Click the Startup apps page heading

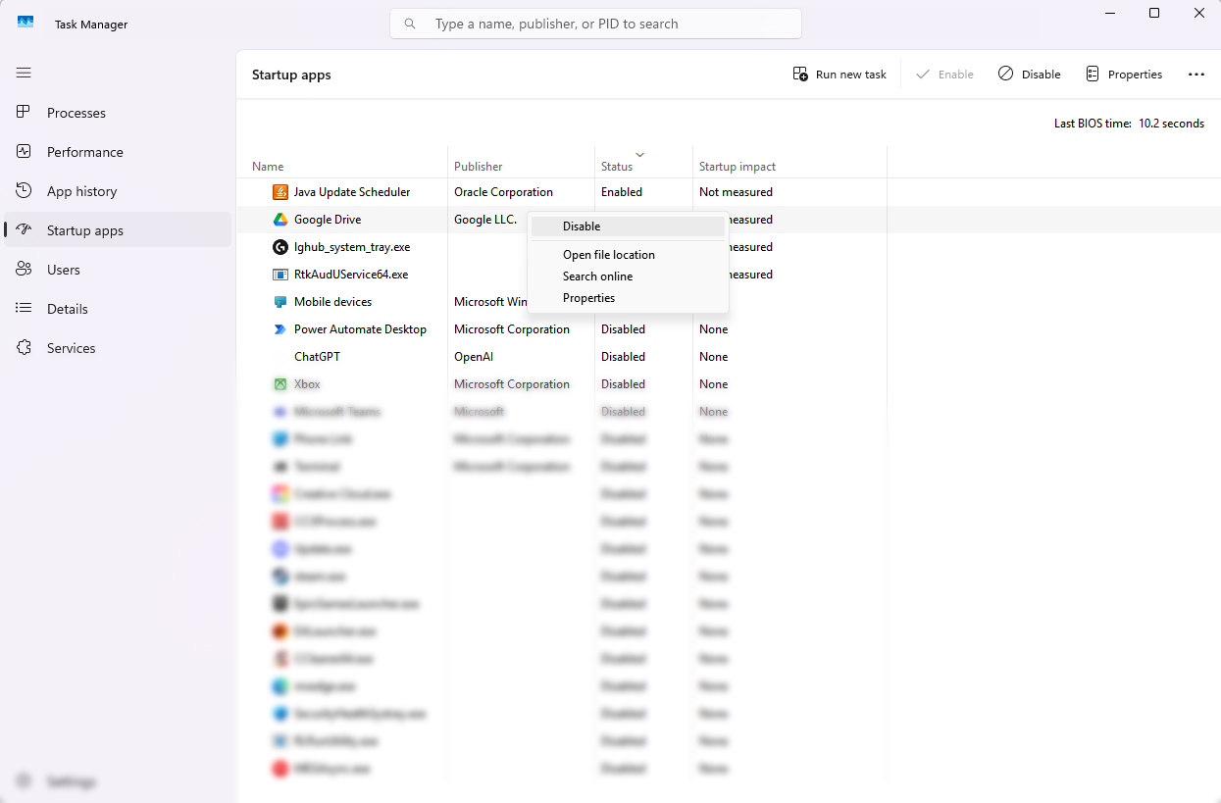tap(291, 75)
